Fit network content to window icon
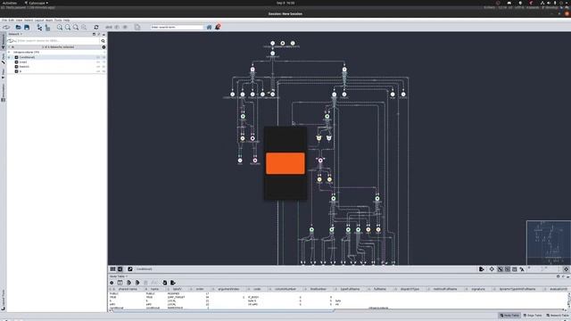The width and height of the screenshot is (571, 321). [x=76, y=28]
